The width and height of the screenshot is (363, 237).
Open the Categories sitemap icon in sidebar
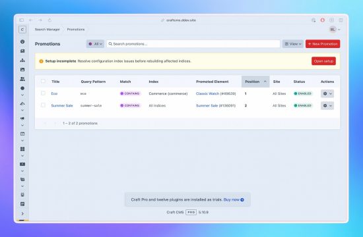(x=22, y=61)
